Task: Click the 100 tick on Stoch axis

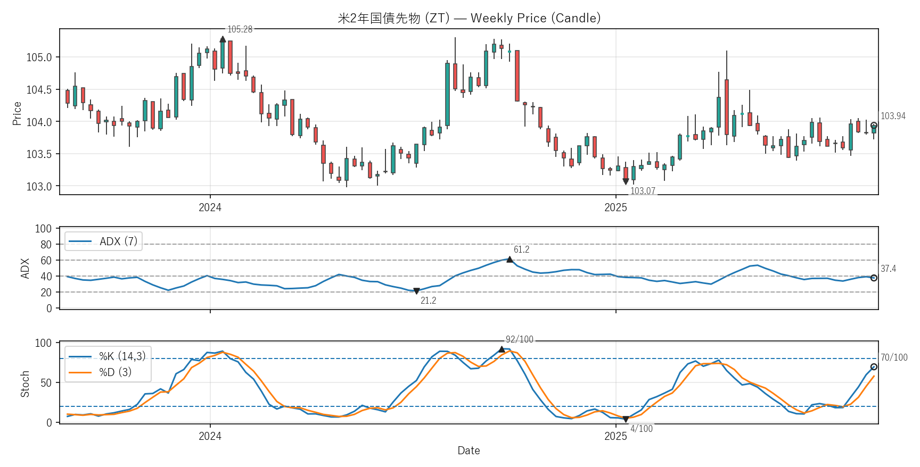Action: click(44, 343)
